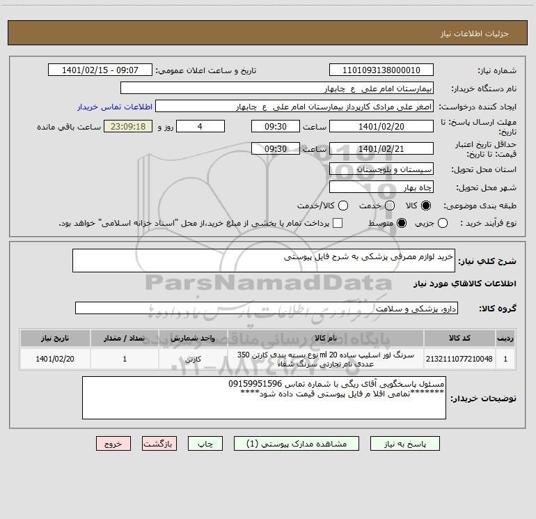Click the چاپ print button
This screenshot has width=536, height=519.
coord(205,444)
